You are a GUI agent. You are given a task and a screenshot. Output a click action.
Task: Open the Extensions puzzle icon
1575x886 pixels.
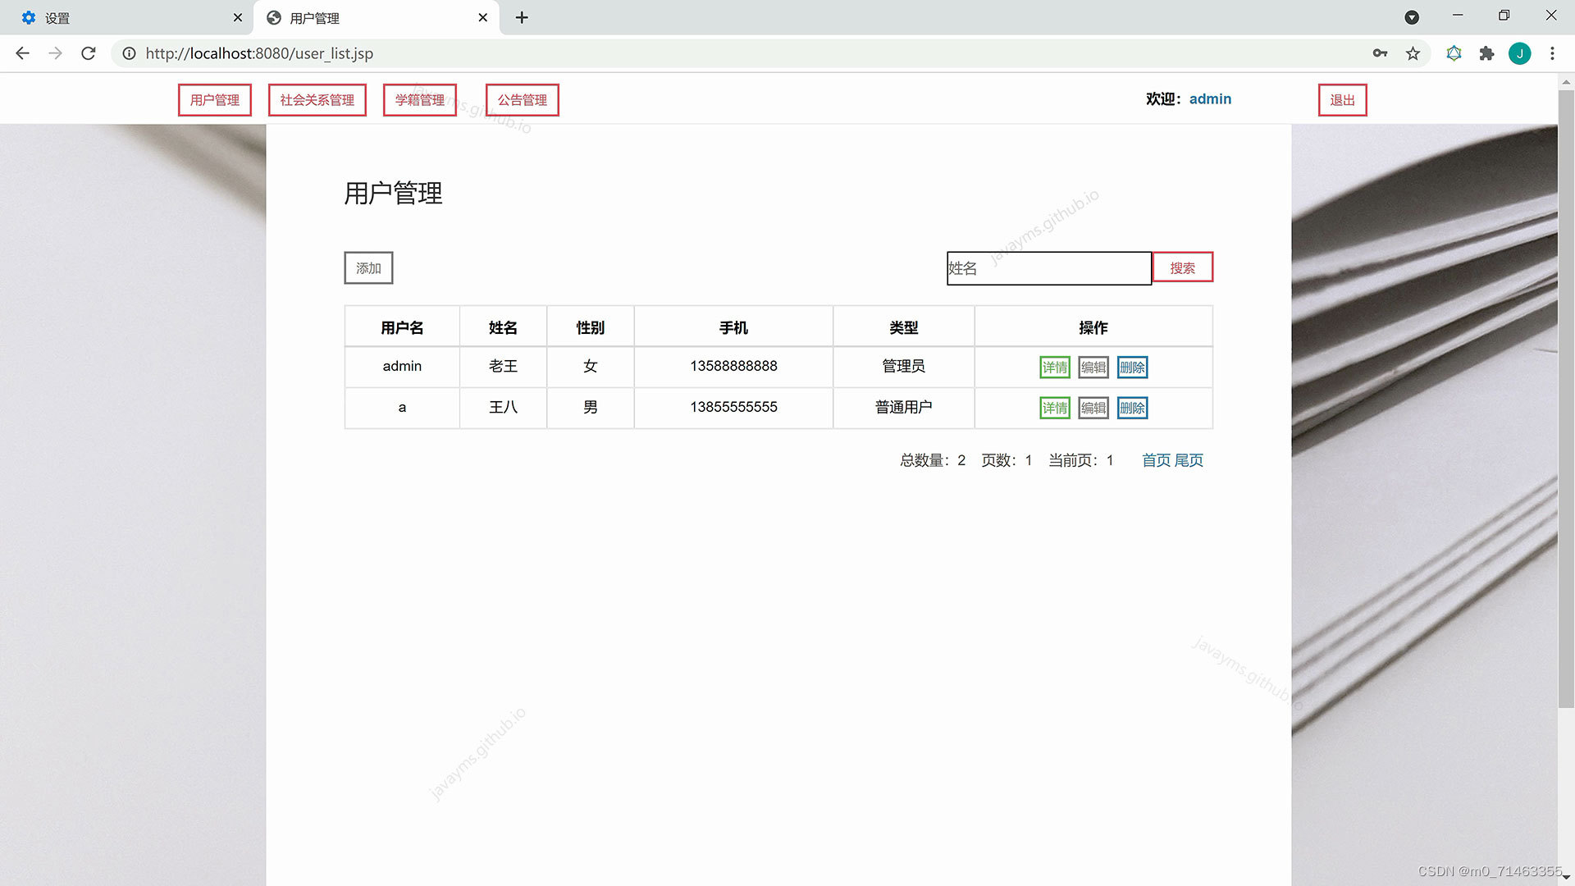coord(1486,53)
